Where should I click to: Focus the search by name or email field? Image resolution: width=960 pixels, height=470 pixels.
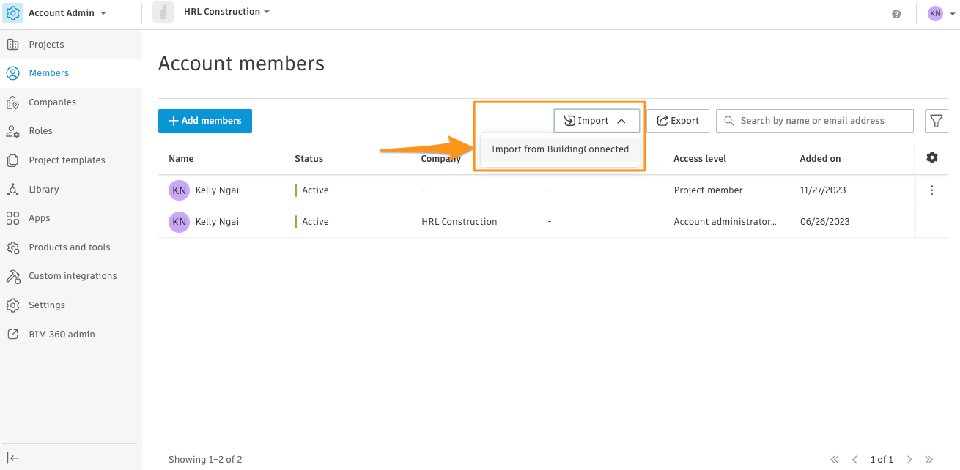815,121
